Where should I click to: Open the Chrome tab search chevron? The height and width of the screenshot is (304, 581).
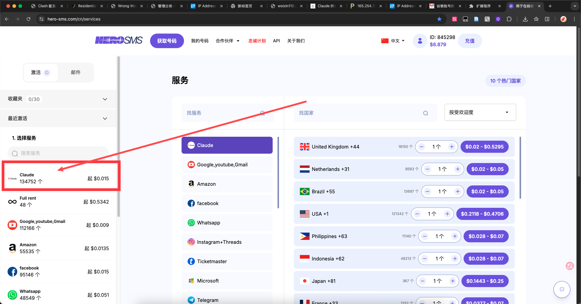tap(575, 6)
